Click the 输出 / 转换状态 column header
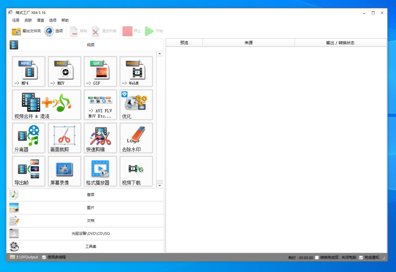The image size is (396, 272). 340,43
